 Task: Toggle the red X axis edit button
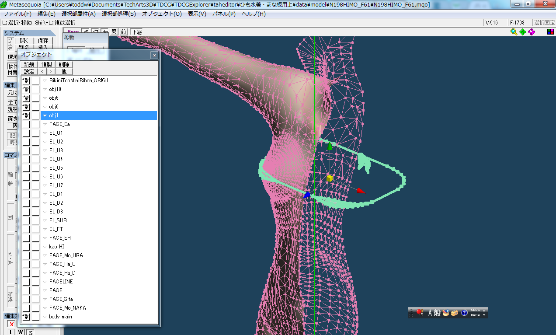(12, 325)
